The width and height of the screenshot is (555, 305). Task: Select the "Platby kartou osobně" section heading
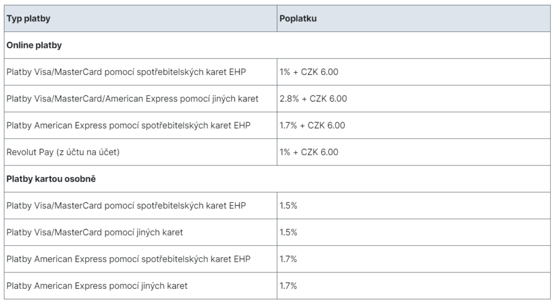tap(51, 179)
